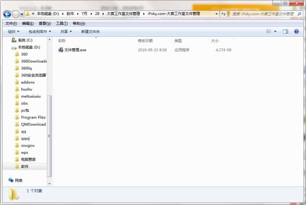Click the 系统 (C:) drive icon

14,40
